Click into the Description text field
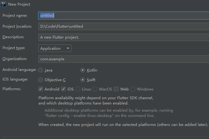 [x=124, y=37]
